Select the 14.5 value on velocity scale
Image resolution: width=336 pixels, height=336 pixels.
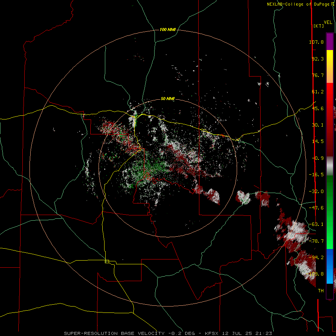point(318,141)
